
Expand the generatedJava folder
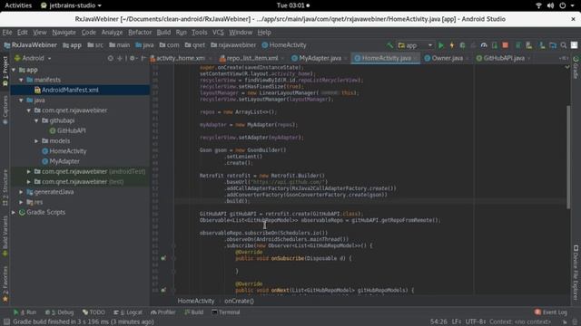click(21, 192)
